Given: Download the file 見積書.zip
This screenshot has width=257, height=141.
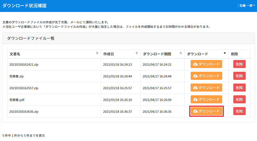Looking at the screenshot, I should (x=206, y=76).
